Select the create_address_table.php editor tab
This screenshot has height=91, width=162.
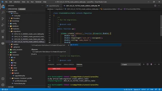(x=82, y=6)
